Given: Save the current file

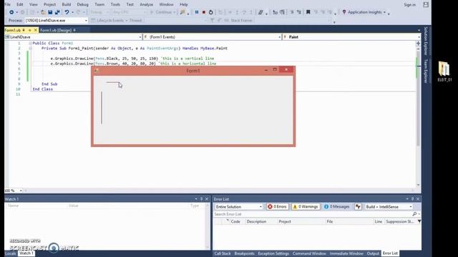Looking at the screenshot, I should coord(50,12).
